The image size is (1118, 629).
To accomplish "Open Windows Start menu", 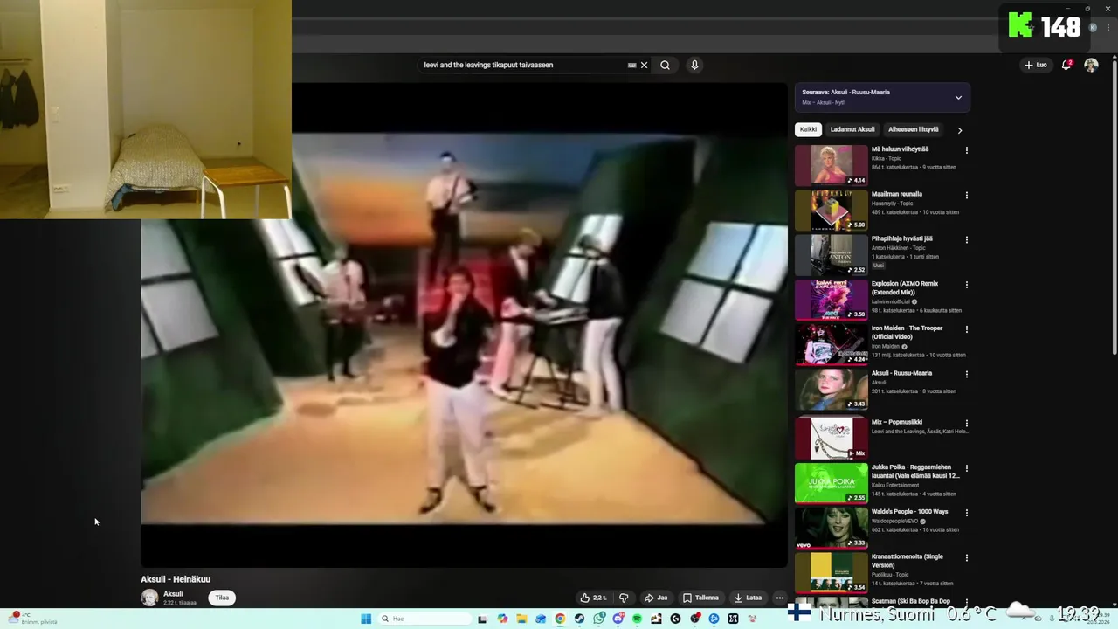I will (366, 619).
